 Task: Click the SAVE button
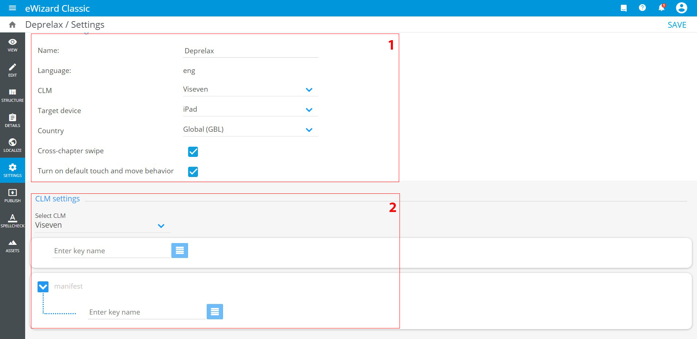[x=677, y=25]
